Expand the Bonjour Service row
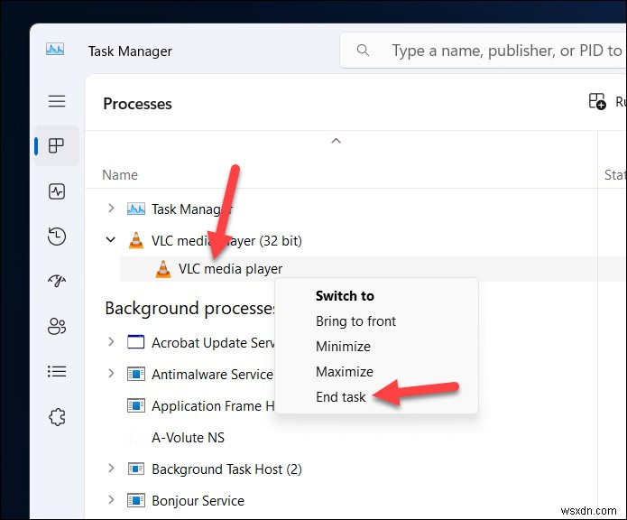 (111, 500)
